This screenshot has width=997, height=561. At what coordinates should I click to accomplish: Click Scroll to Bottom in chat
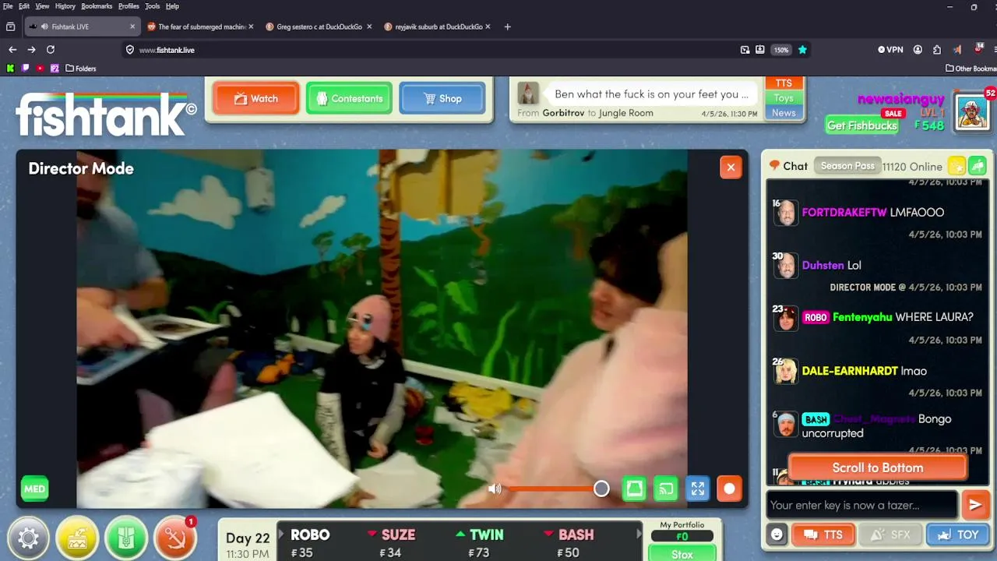click(878, 467)
